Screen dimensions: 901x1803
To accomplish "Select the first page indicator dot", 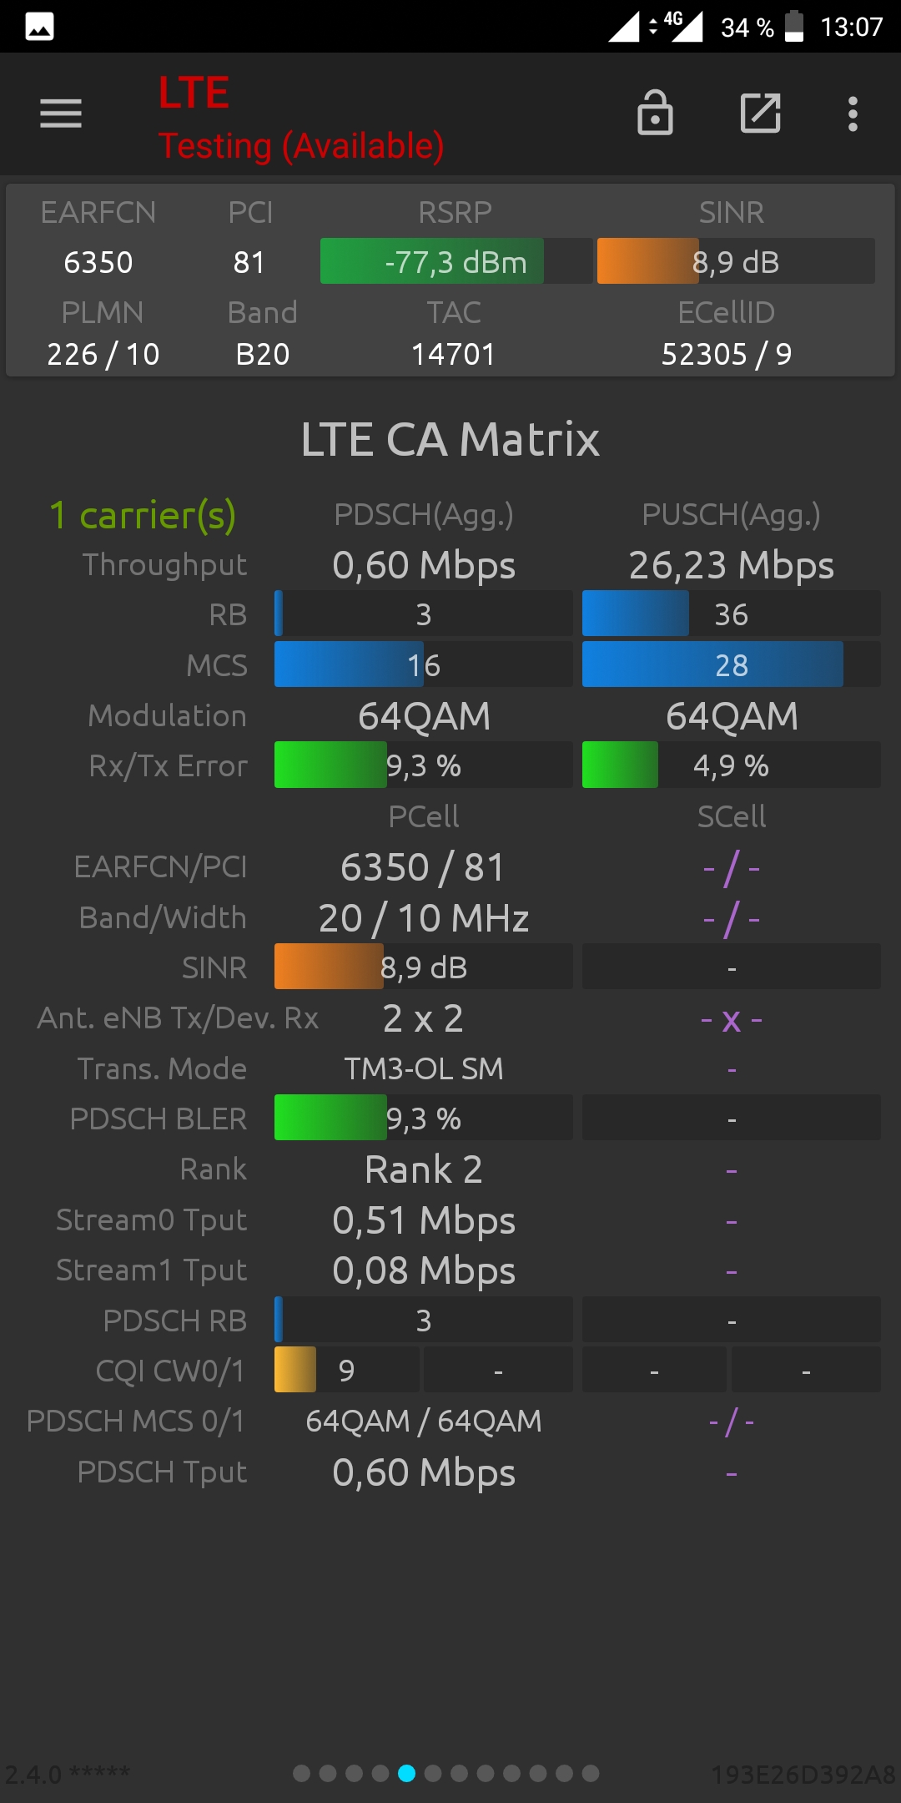I will 302,1773.
